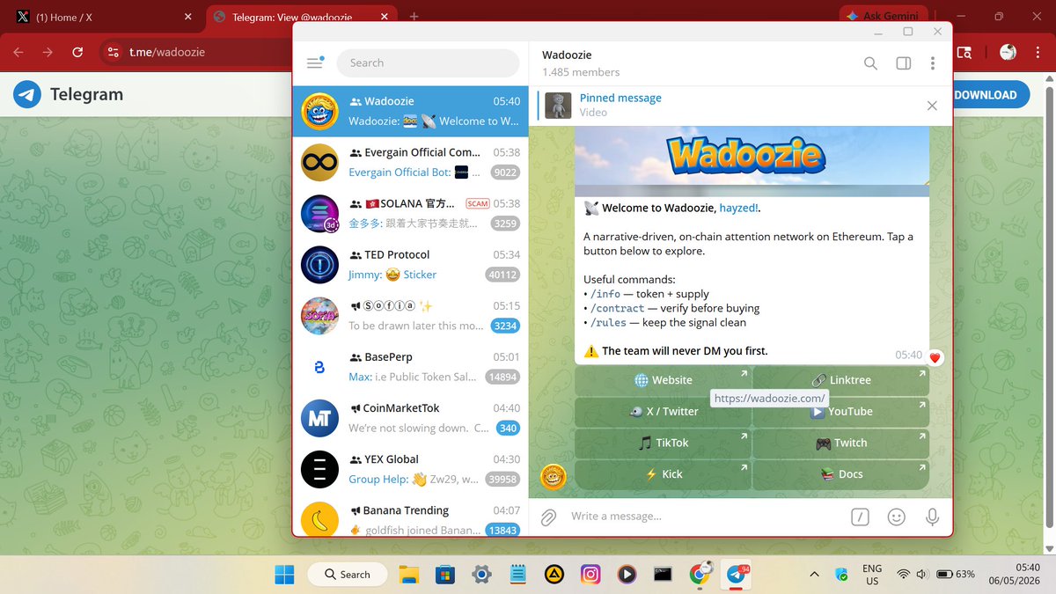Open the CoinMarketTok channel
The height and width of the screenshot is (594, 1056).
[411, 417]
